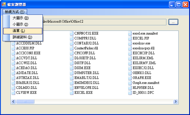Click the file icon for ID_00011.DPC
Image resolution: width=190 pixels, height=115 pixels.
(x=130, y=93)
